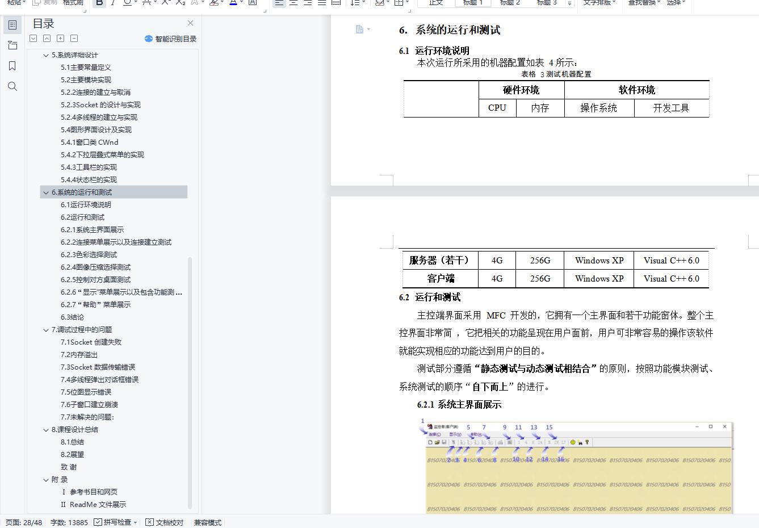This screenshot has height=528, width=759.
Task: Go to 7.2内存溢出 in the outline
Action: 79,355
